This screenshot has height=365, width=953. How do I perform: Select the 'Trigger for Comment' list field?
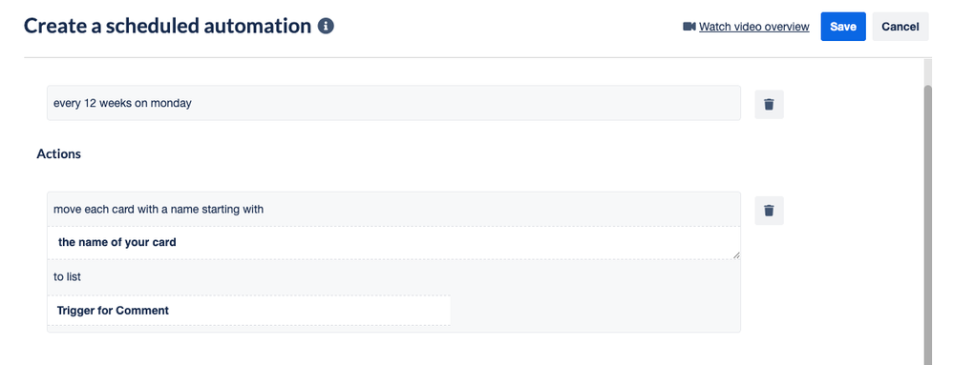(x=249, y=311)
